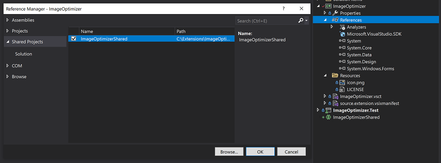Click the Resources folder icon
The height and width of the screenshot is (163, 441).
335,75
